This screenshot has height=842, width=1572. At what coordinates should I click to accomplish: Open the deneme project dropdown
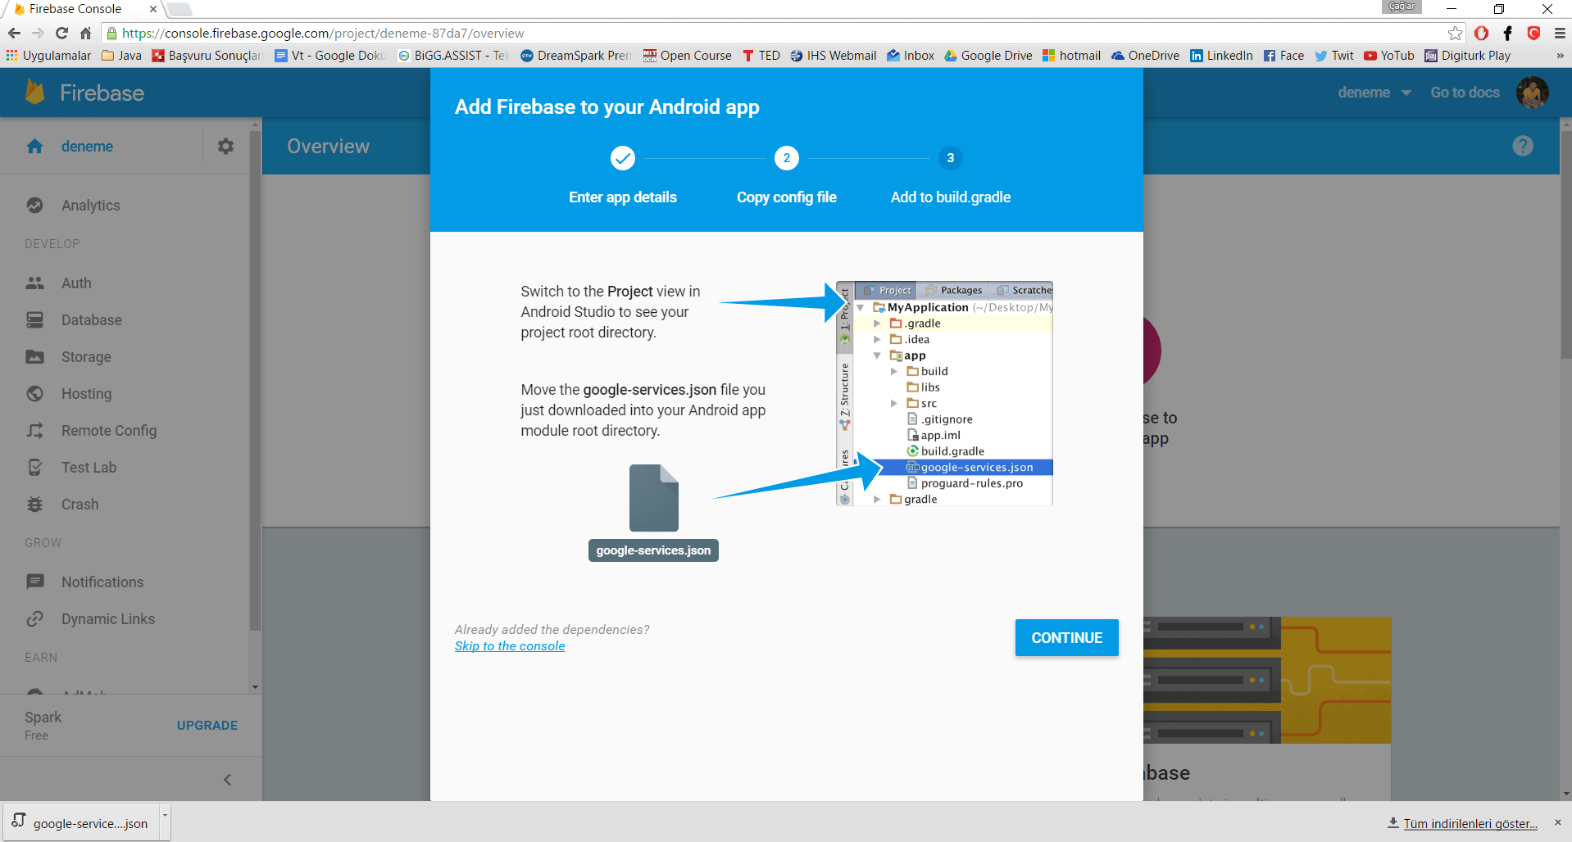1374,93
